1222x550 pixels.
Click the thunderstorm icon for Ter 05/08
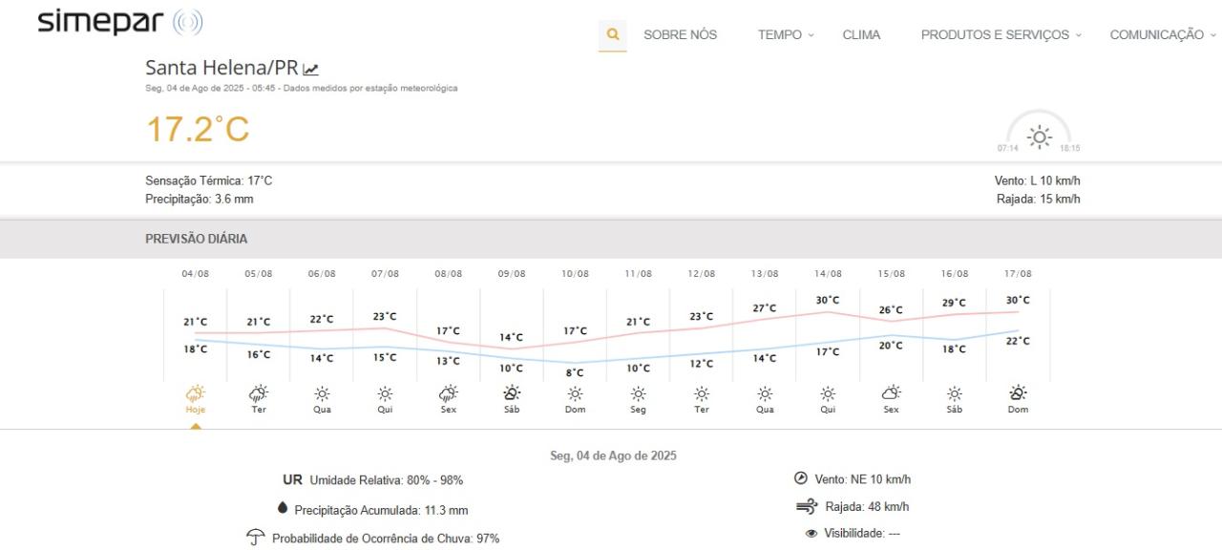(258, 391)
